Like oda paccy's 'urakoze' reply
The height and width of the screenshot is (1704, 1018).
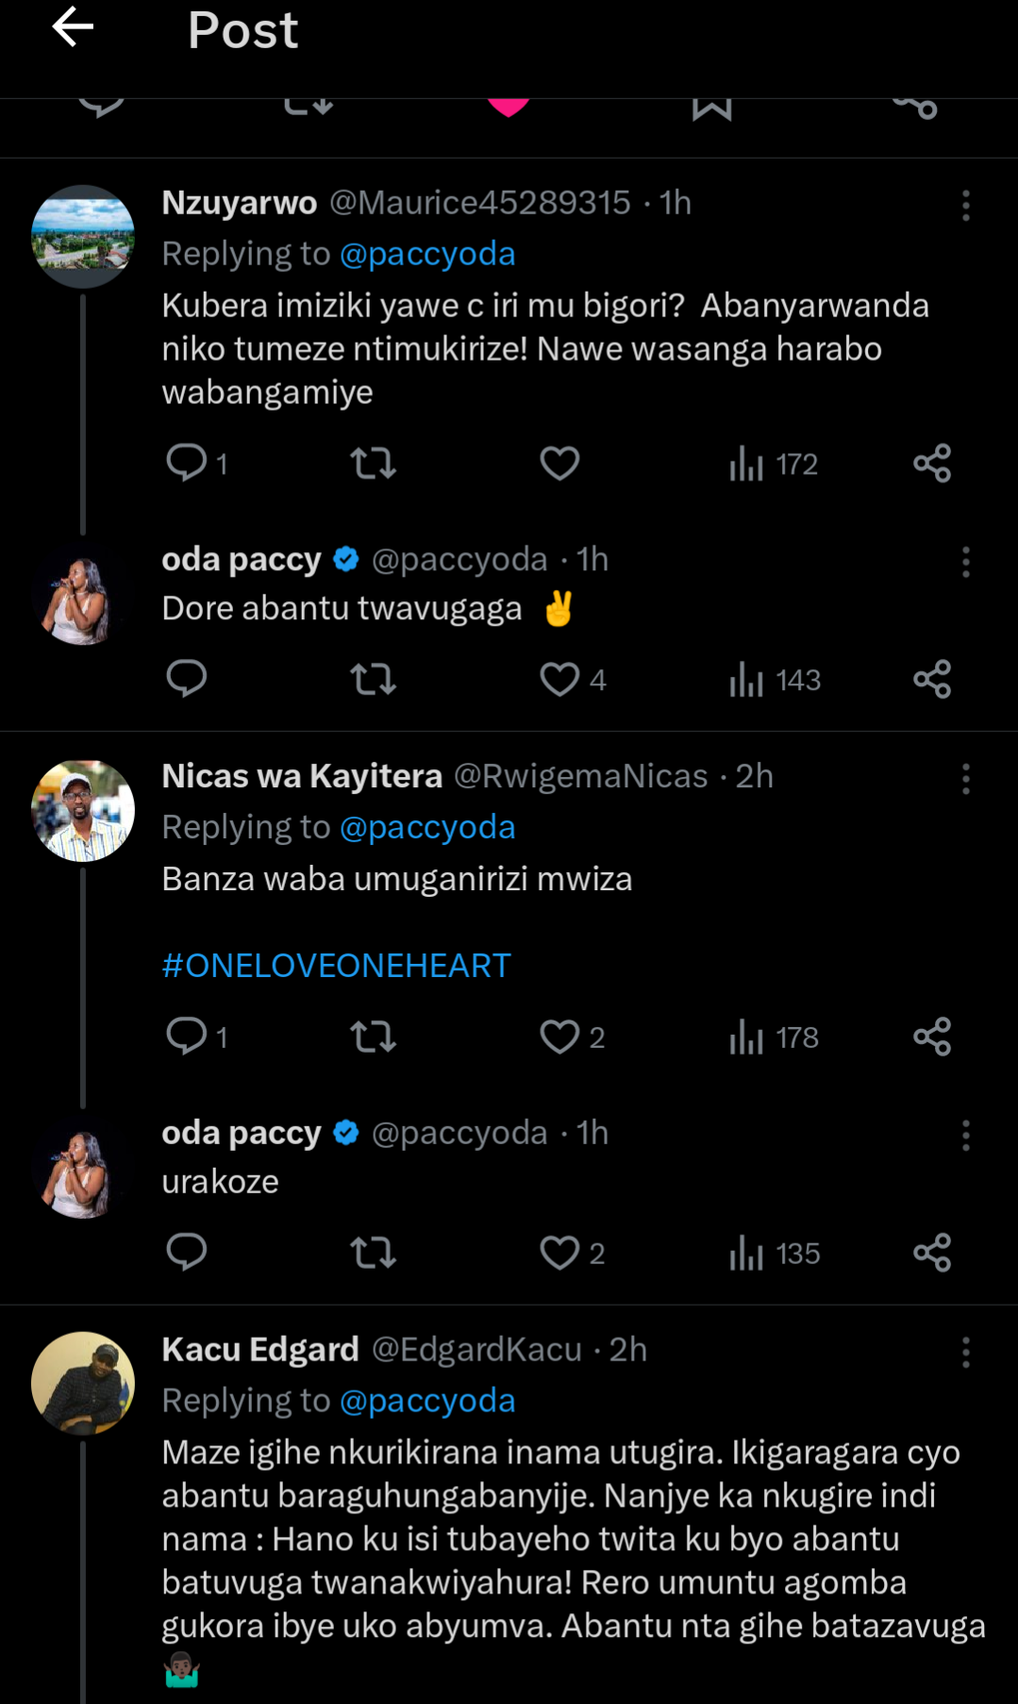click(559, 1253)
